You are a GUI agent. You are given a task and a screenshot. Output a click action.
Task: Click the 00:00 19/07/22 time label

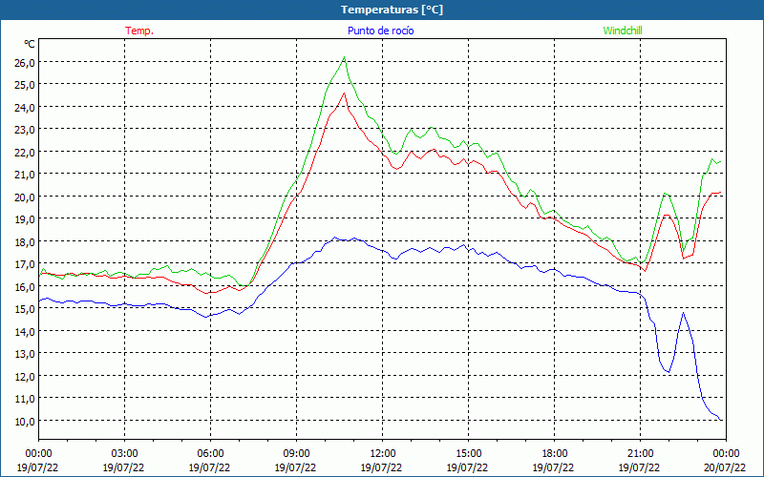coord(38,461)
